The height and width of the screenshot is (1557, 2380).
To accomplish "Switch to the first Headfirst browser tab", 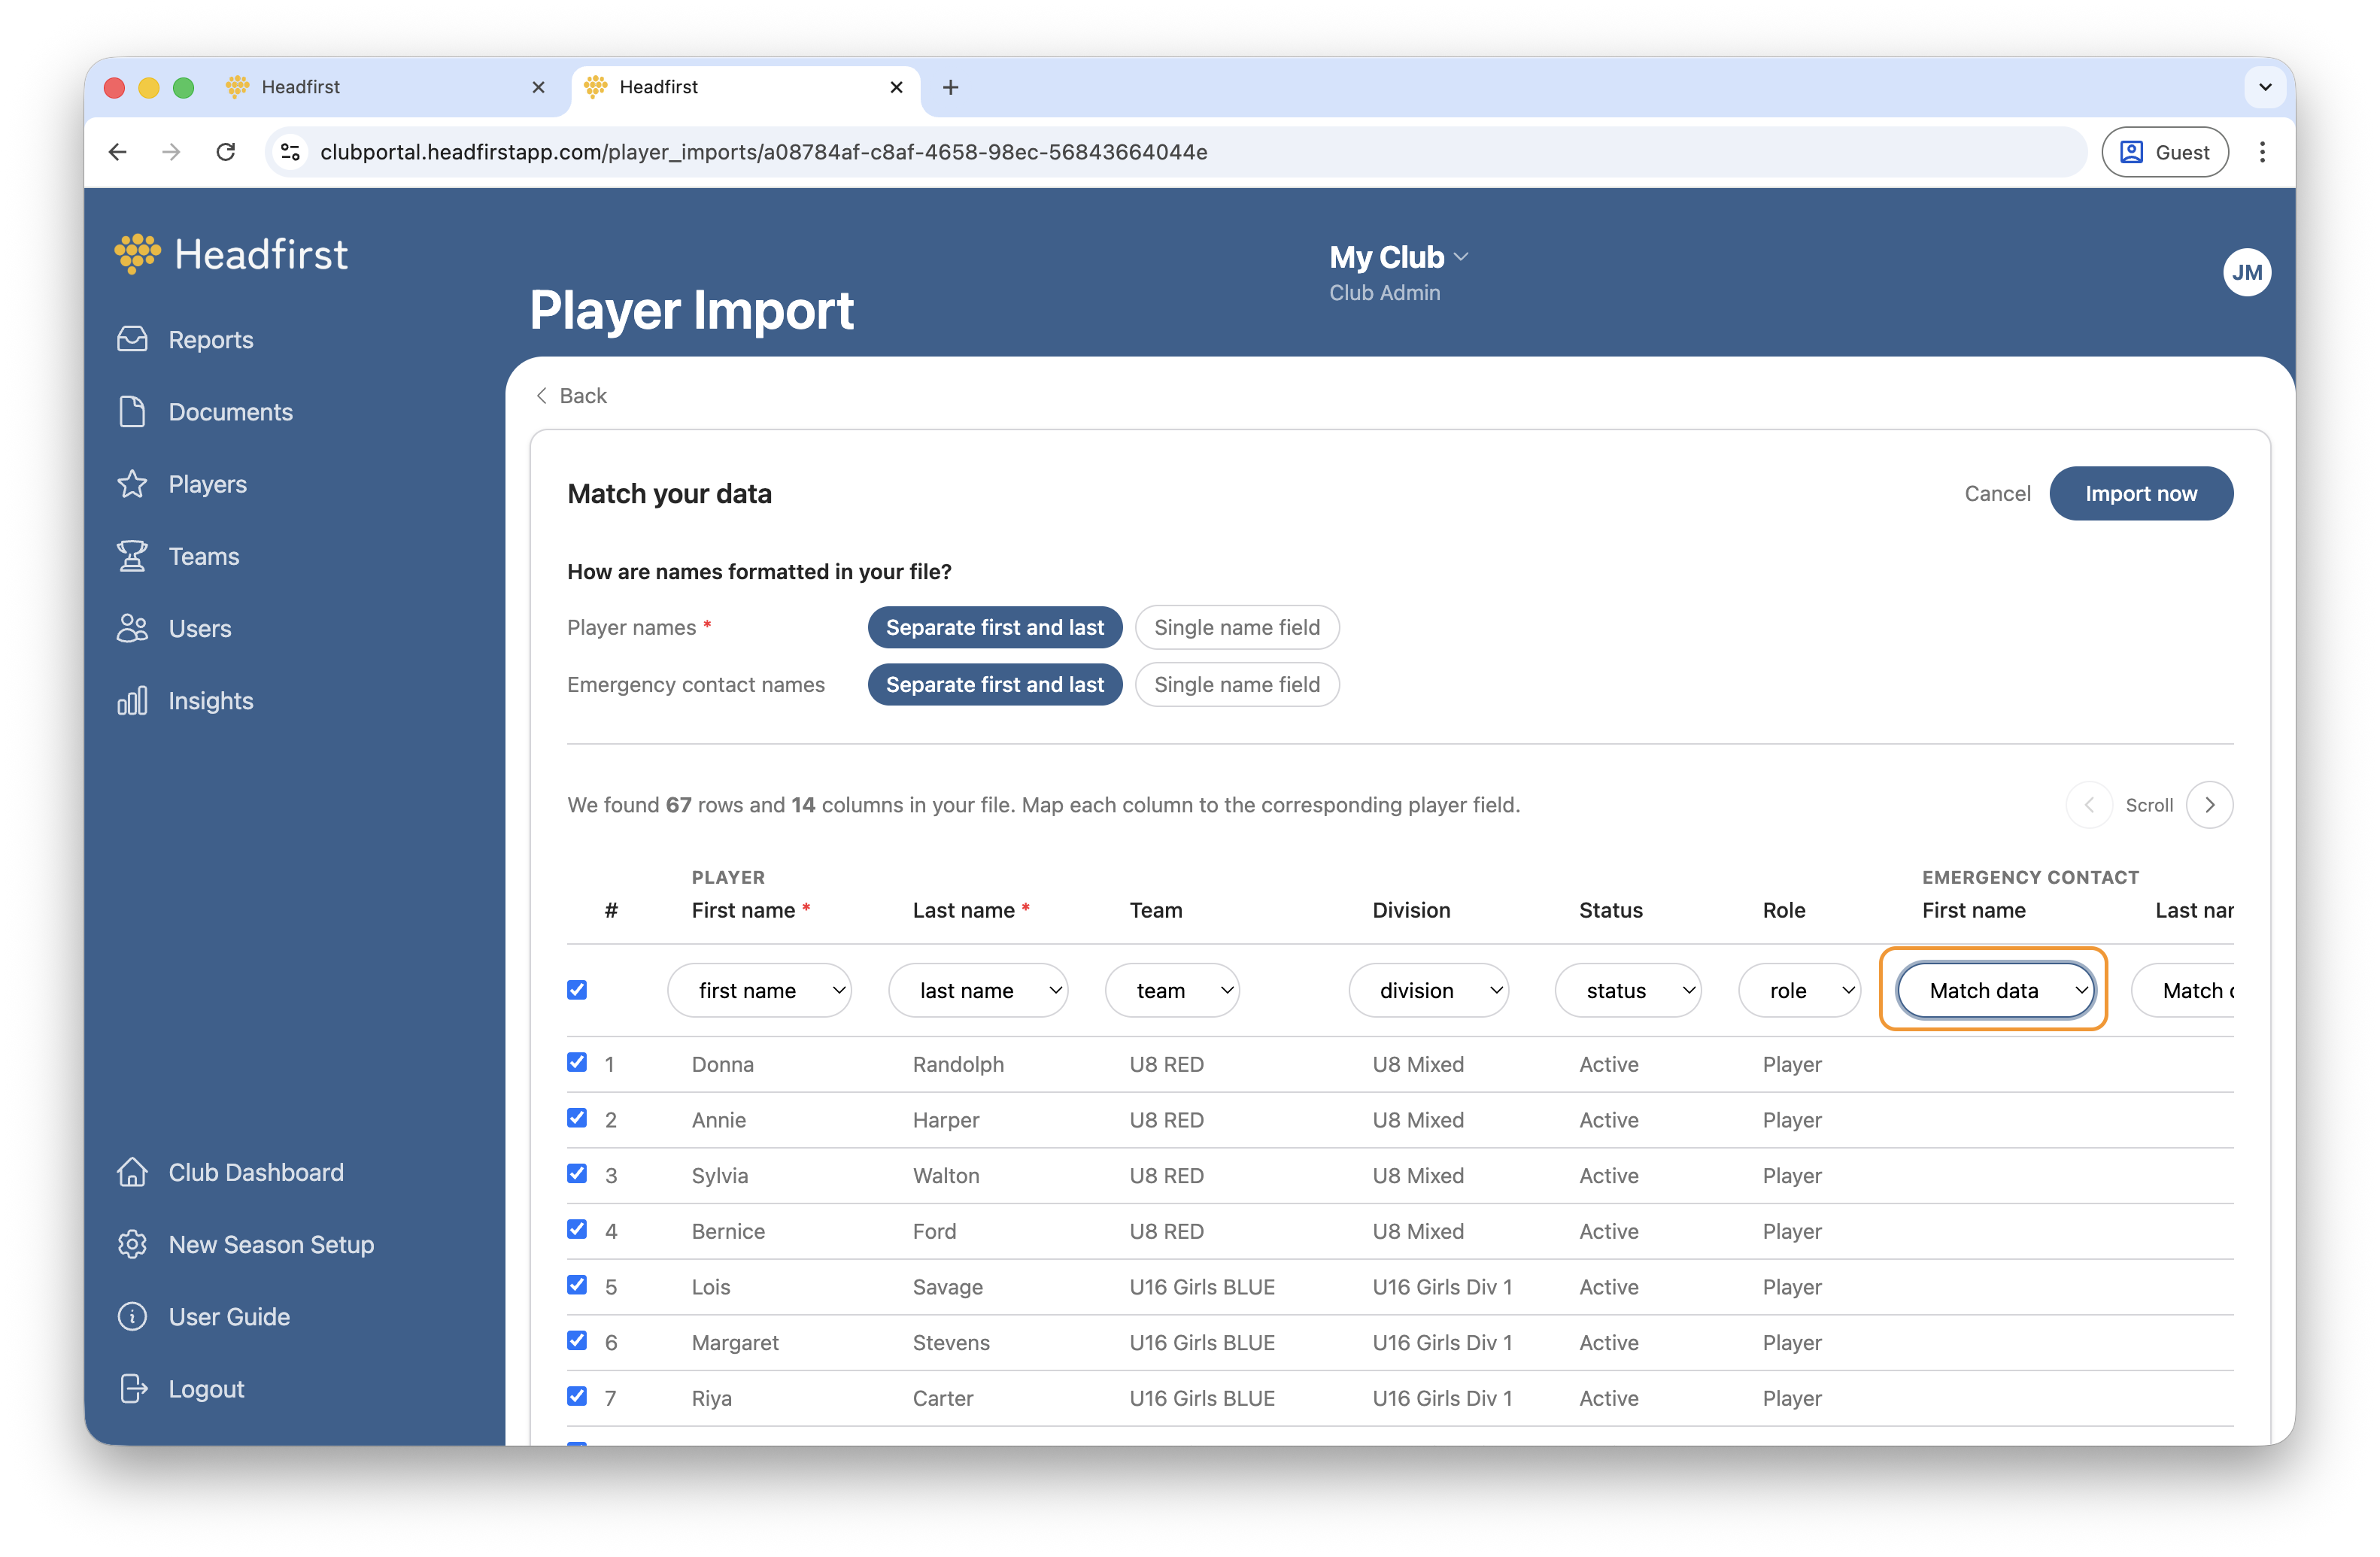I will [x=380, y=87].
